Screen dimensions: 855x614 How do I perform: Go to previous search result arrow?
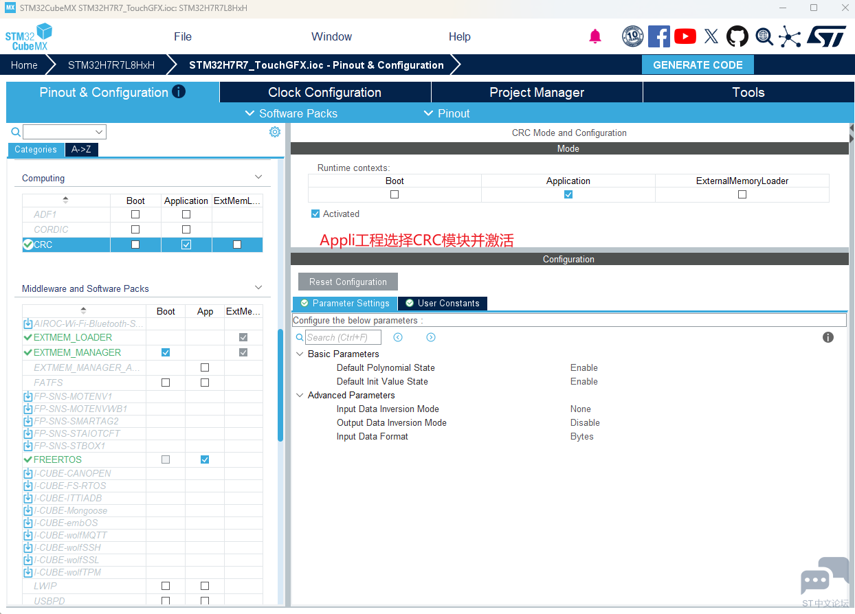(x=398, y=337)
